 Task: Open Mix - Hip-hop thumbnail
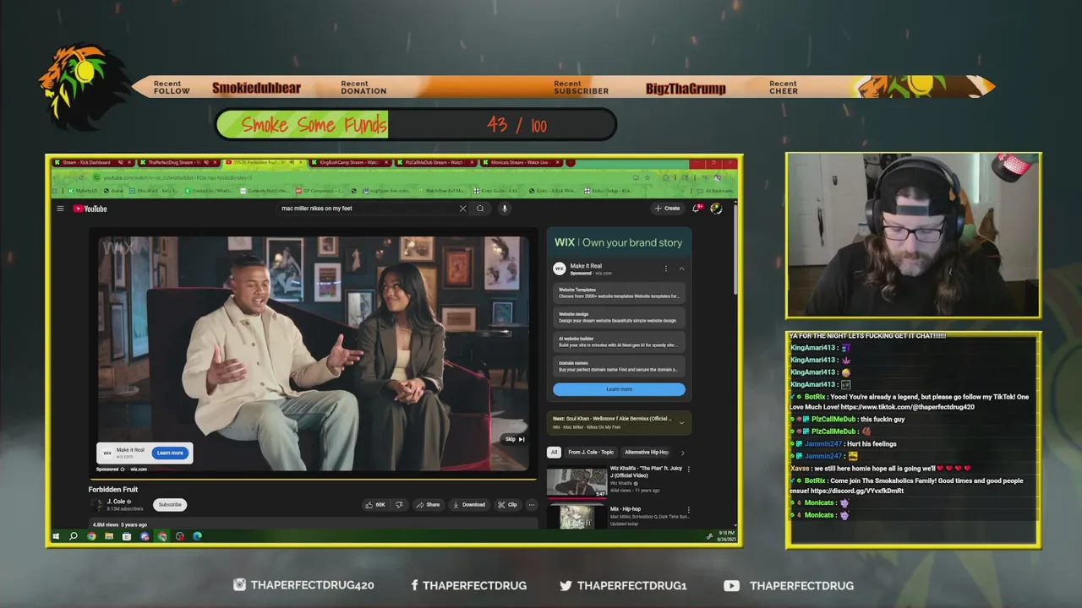(577, 517)
